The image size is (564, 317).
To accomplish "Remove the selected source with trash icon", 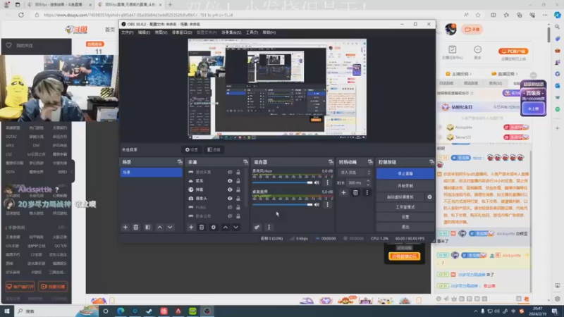I will point(202,227).
